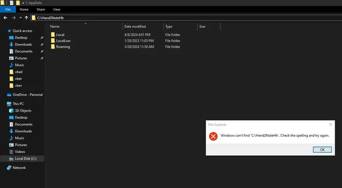This screenshot has height=188, width=342.
Task: Click the Roaming folder name
Action: point(63,47)
